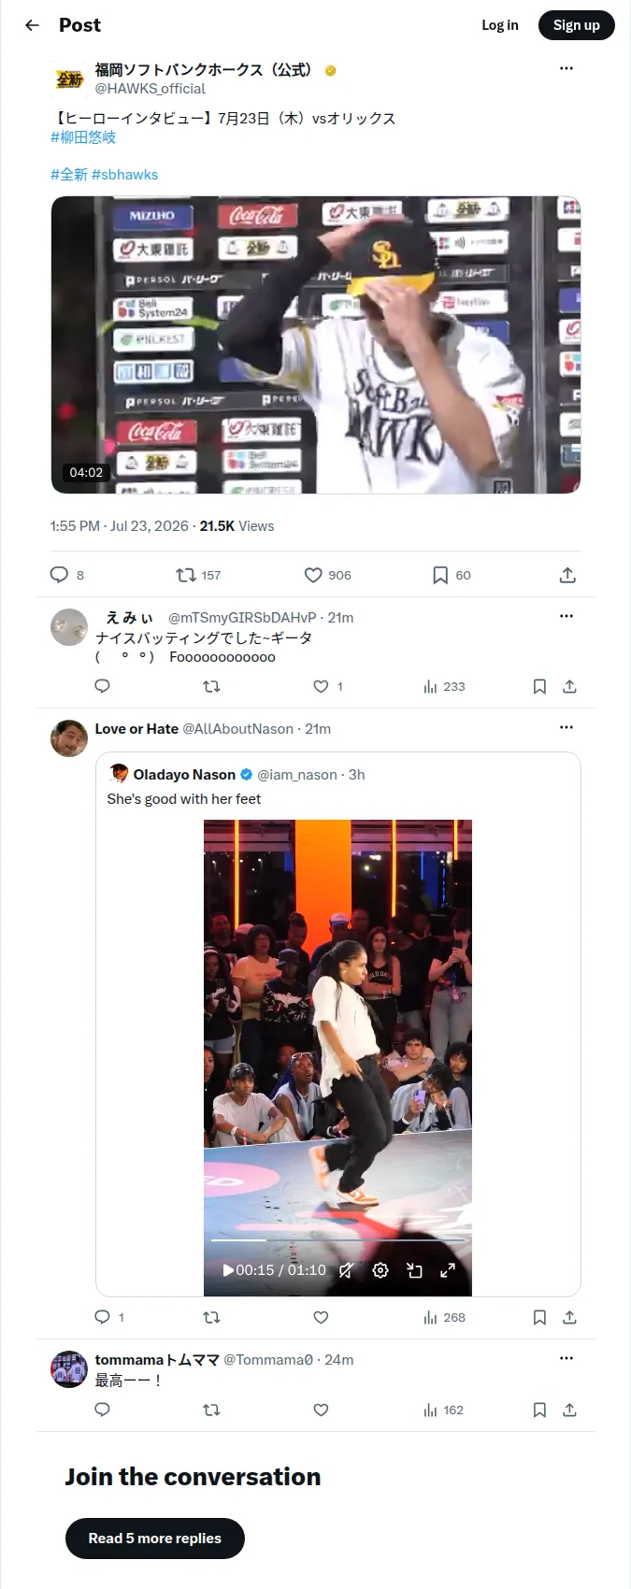The image size is (631, 1589).
Task: Open the more options menu on the main post
Action: click(566, 68)
